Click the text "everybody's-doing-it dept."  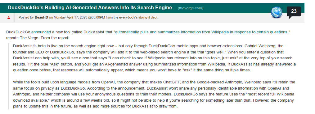point(139,17)
